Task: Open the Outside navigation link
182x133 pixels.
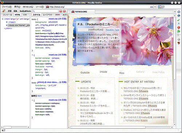Action: point(85,73)
